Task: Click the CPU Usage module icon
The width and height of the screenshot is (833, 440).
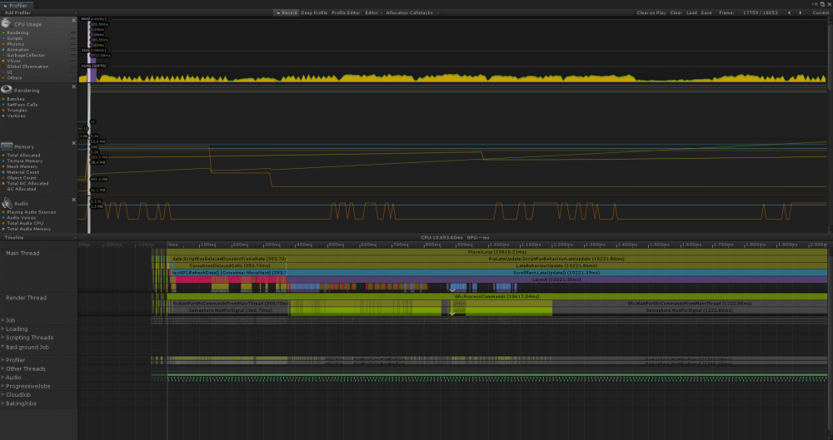Action: pos(7,25)
